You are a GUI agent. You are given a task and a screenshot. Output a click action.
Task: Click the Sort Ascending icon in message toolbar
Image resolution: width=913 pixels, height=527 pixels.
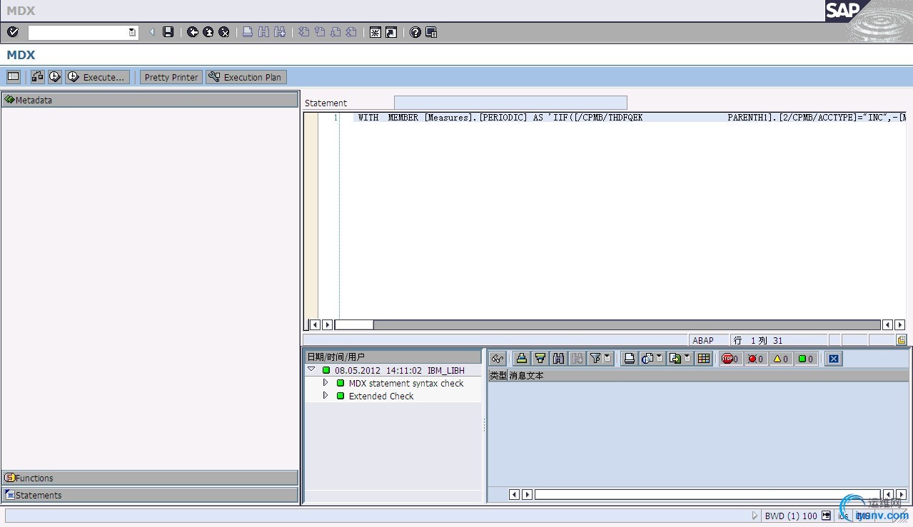coord(522,359)
